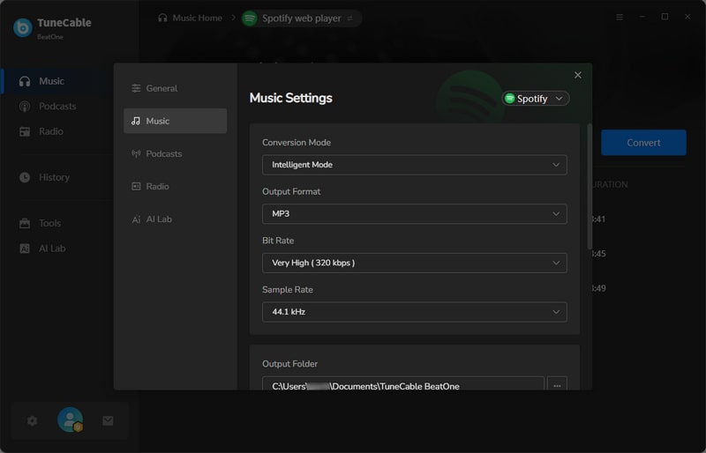Select Music settings tab
The height and width of the screenshot is (453, 706).
175,121
